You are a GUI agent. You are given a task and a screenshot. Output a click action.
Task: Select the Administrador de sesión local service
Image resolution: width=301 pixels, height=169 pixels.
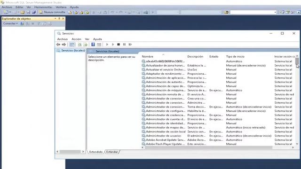coord(218,131)
